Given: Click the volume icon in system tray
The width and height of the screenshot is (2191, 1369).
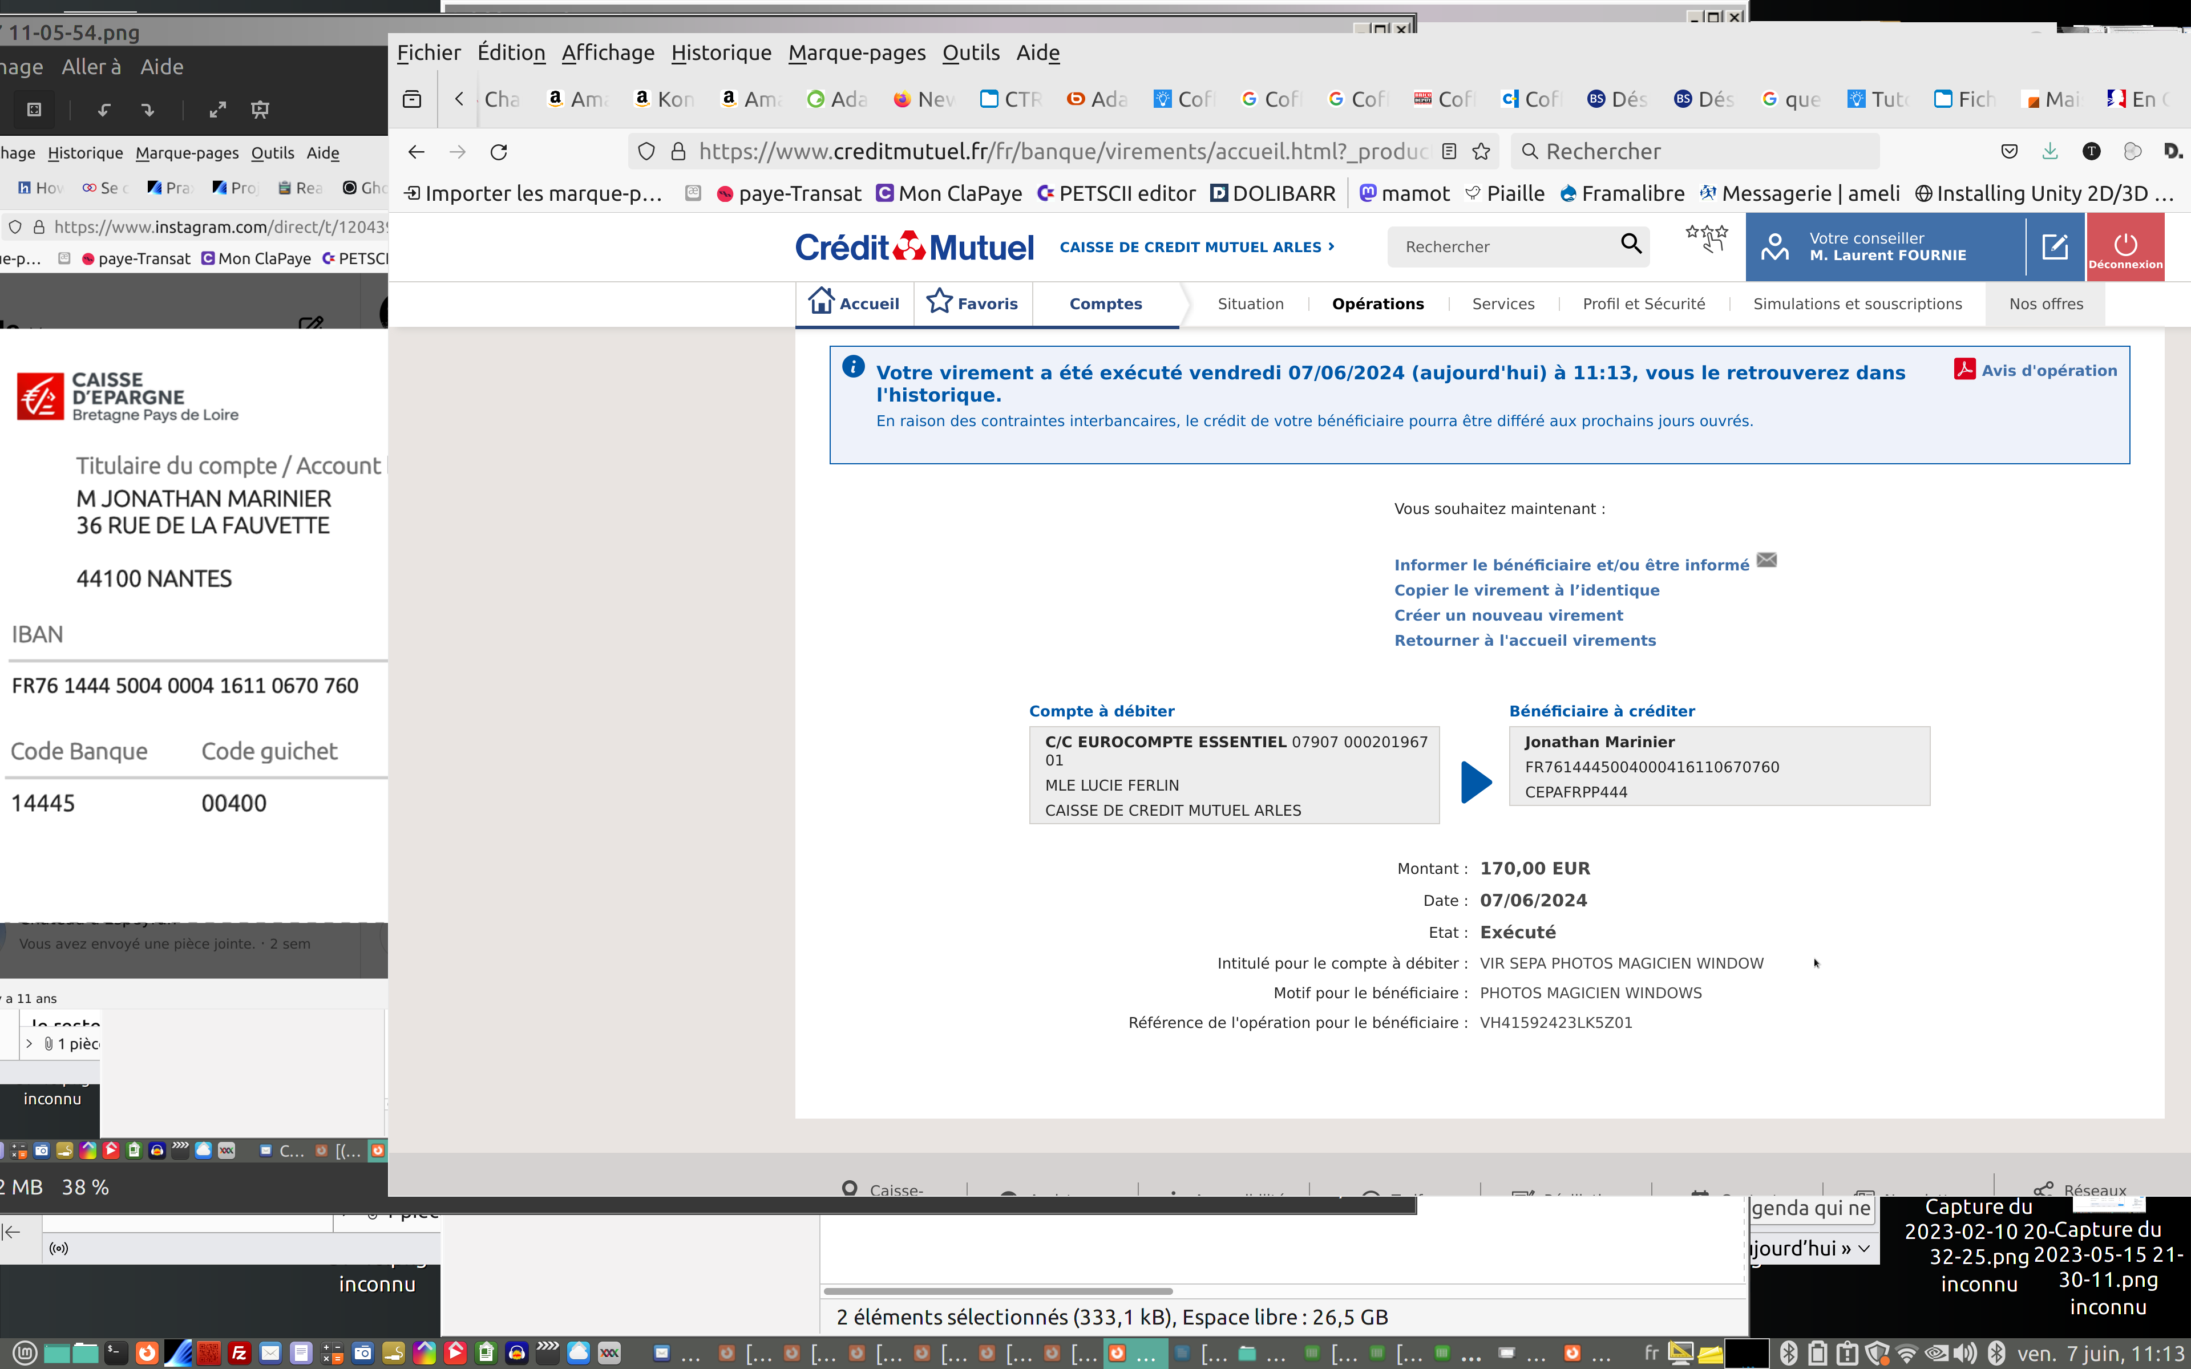Looking at the screenshot, I should coord(1964,1352).
